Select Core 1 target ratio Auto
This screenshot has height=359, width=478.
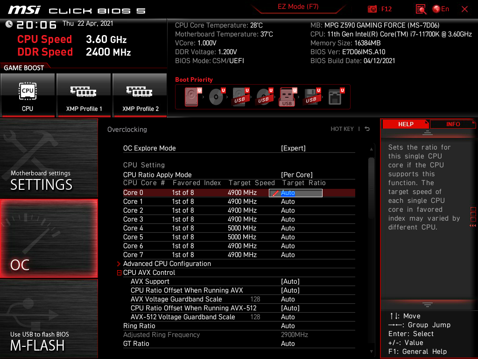pyautogui.click(x=288, y=201)
